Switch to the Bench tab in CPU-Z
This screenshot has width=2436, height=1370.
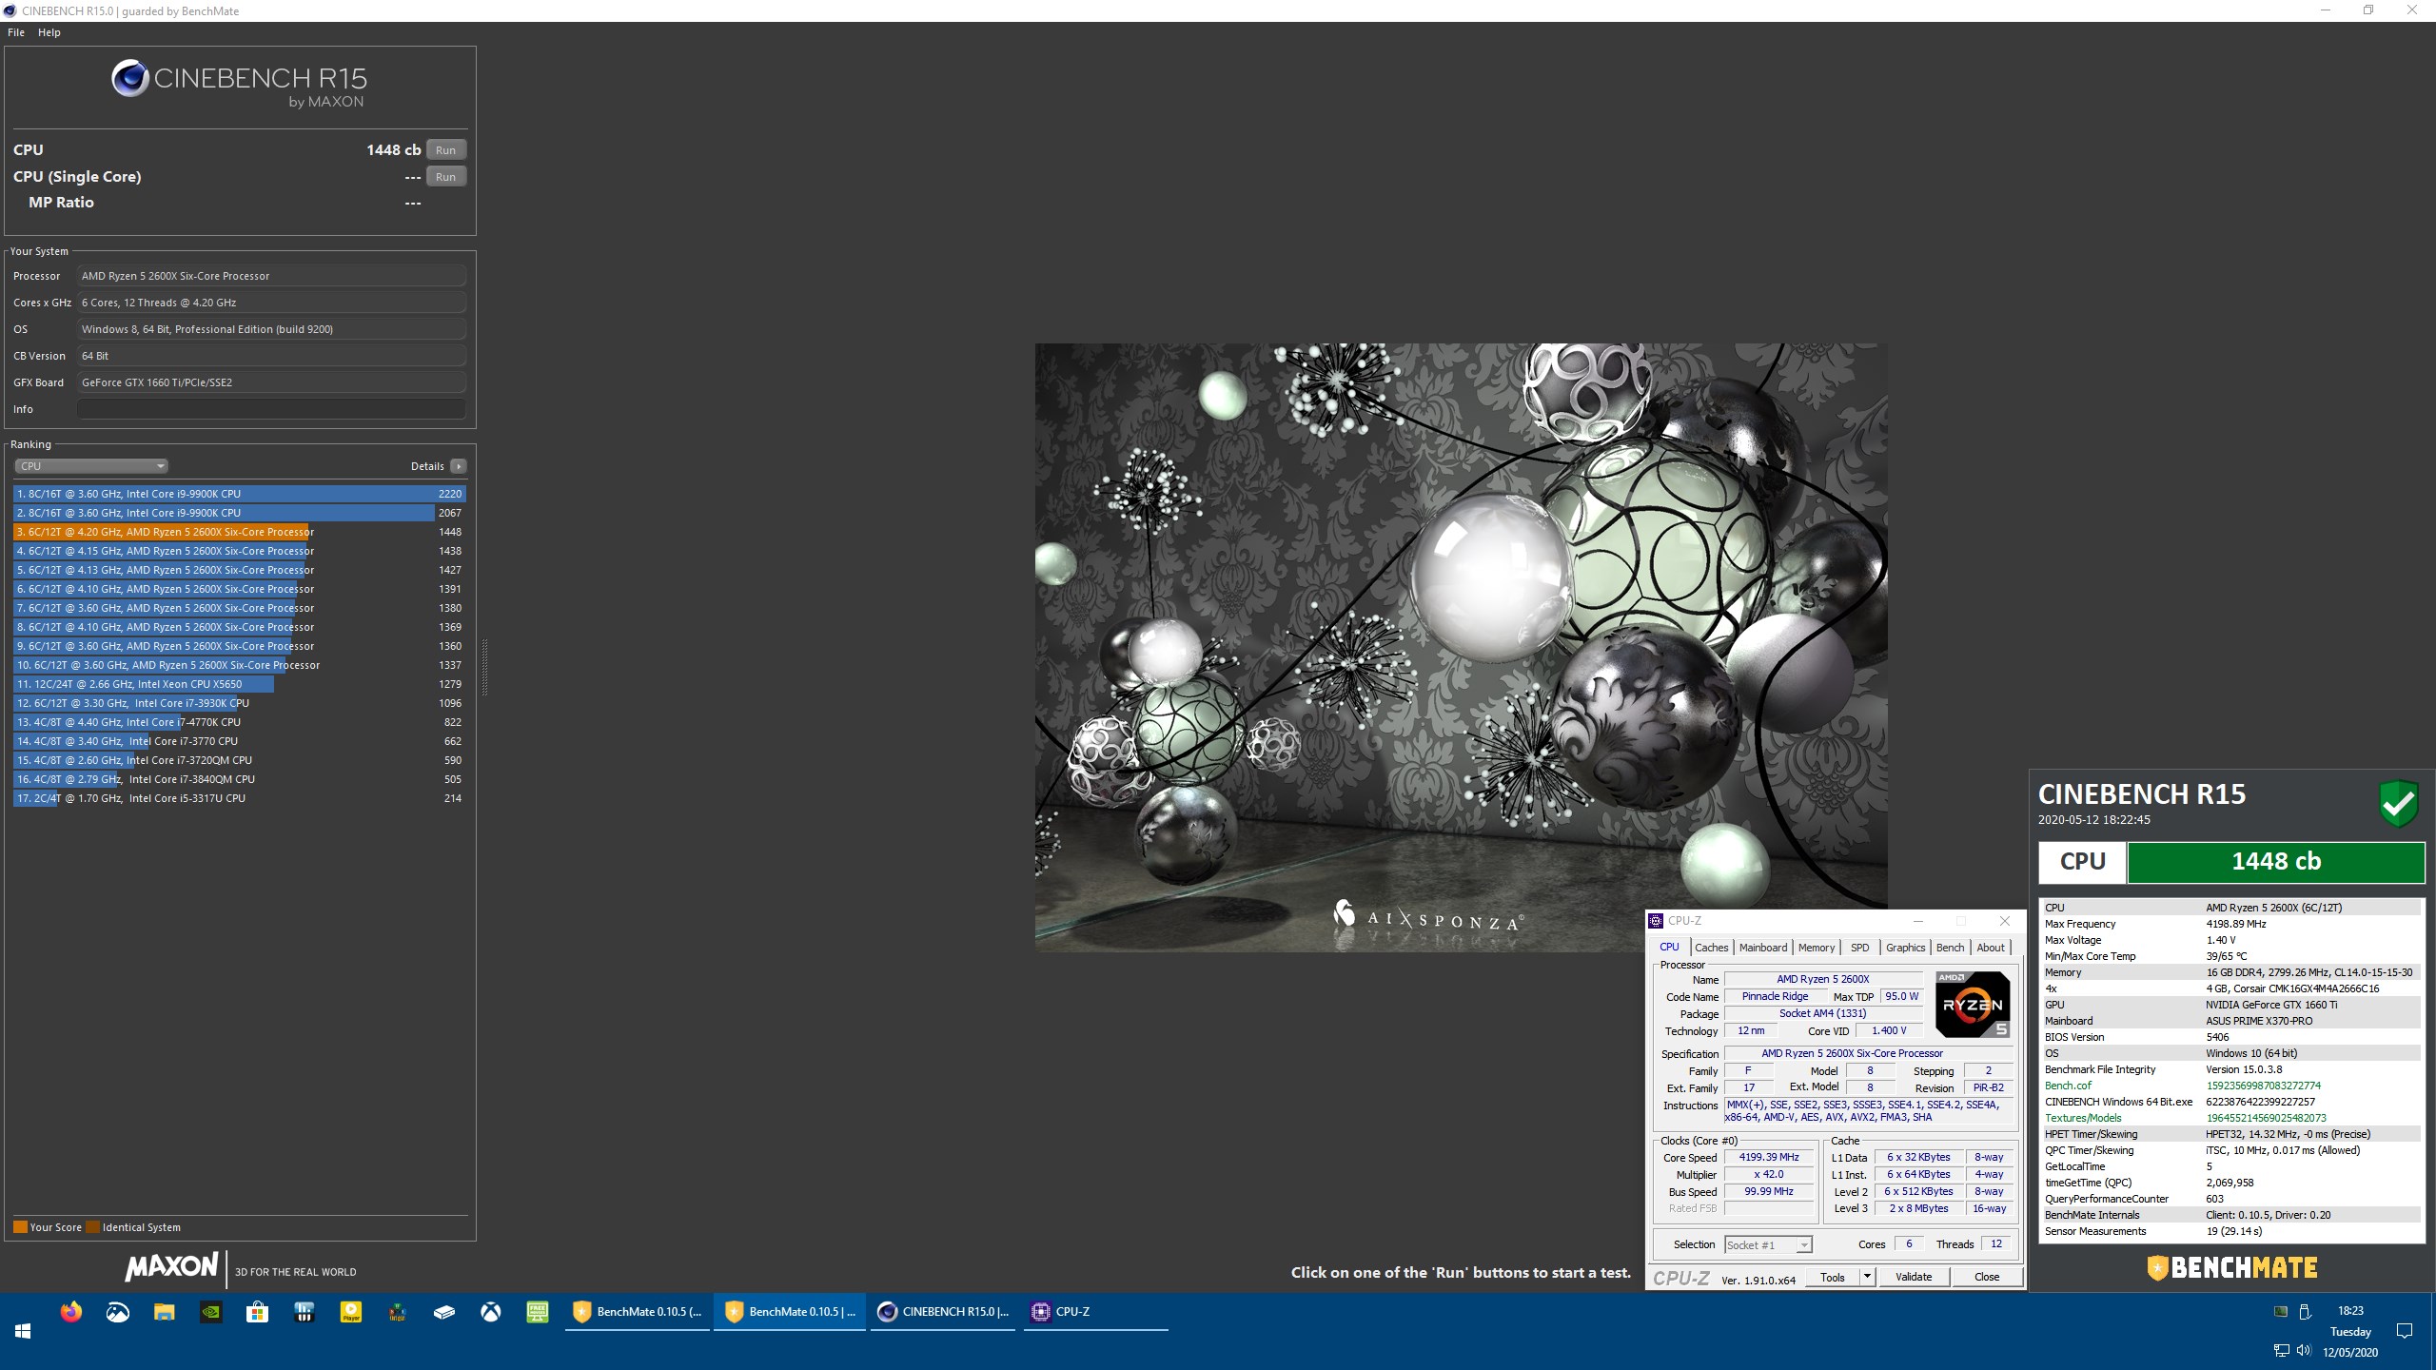pyautogui.click(x=1950, y=948)
